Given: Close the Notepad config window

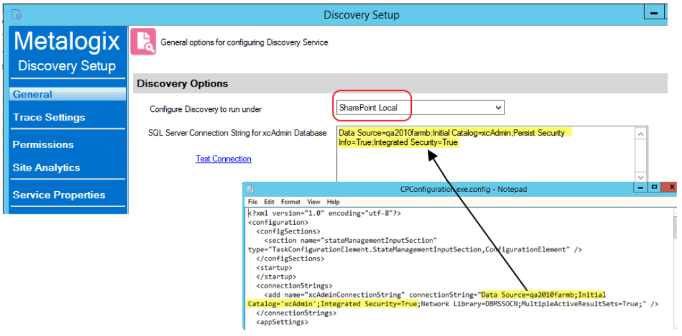Looking at the screenshot, I should point(671,187).
